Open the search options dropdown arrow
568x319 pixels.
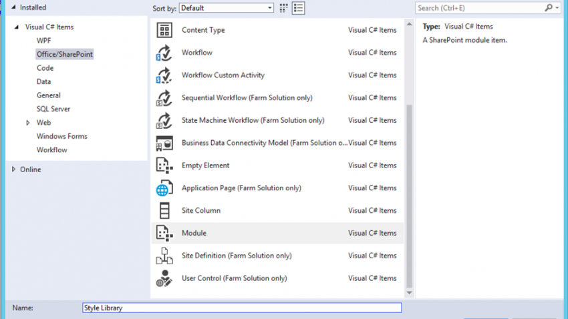[x=557, y=7]
